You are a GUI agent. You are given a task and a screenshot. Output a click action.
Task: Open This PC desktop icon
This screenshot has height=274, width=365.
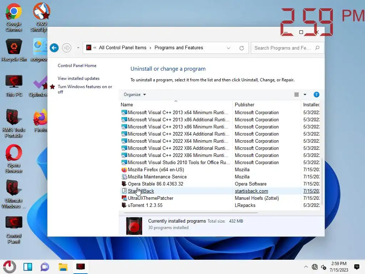click(14, 86)
